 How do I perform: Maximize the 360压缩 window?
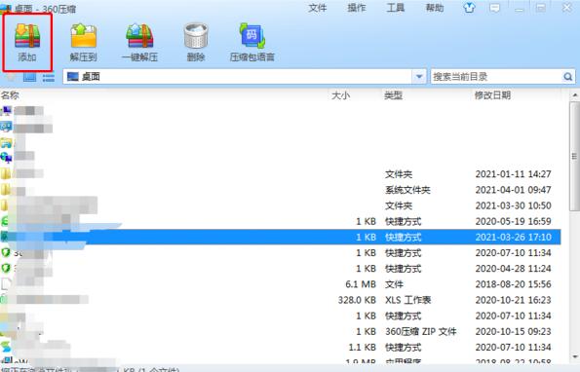[x=541, y=8]
